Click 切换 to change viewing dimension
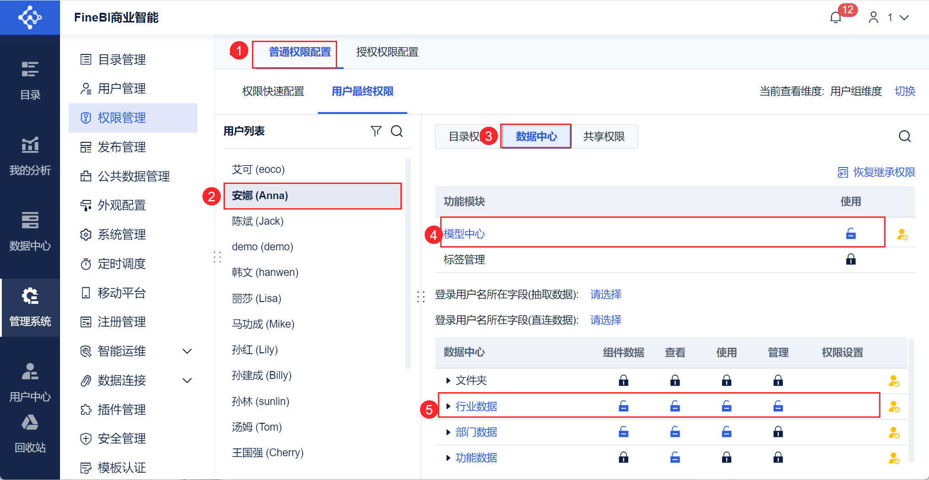 905,92
